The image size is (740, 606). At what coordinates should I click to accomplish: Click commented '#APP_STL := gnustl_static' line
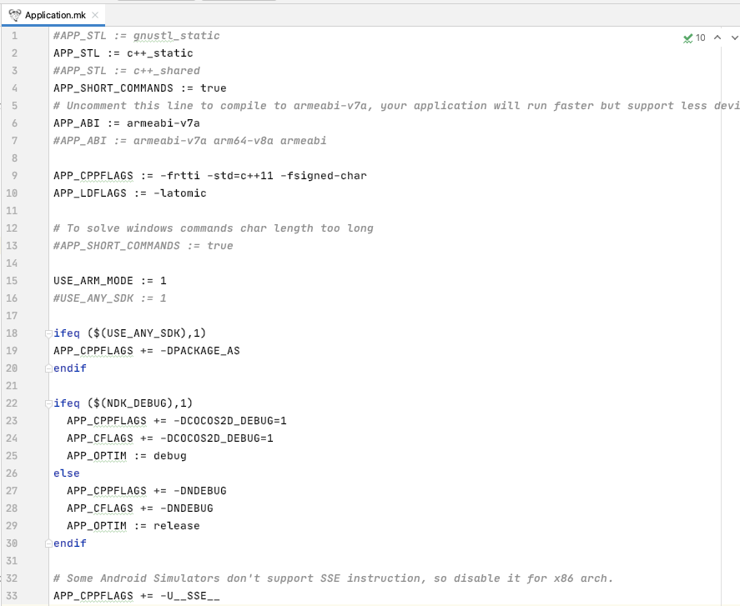pos(136,36)
